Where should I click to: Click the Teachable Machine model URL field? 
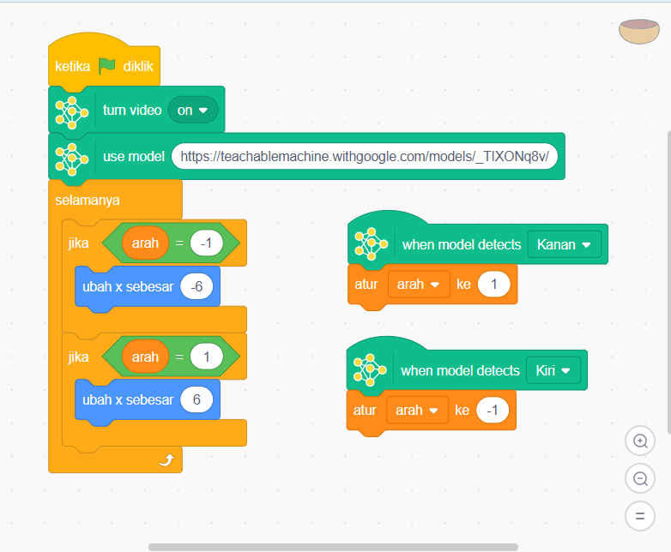coord(365,157)
